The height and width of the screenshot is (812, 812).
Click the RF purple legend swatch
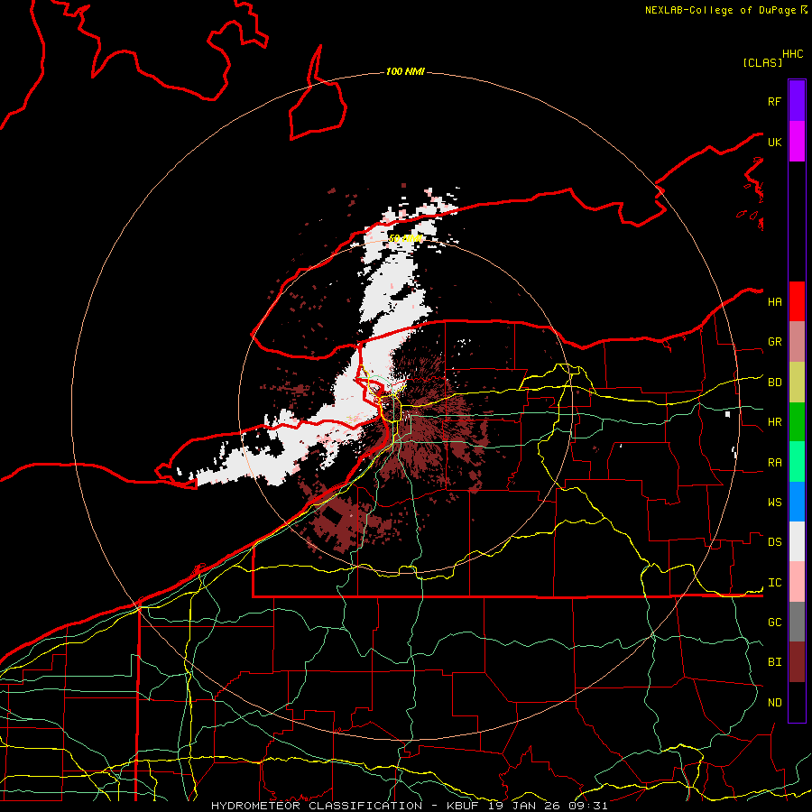coord(797,101)
